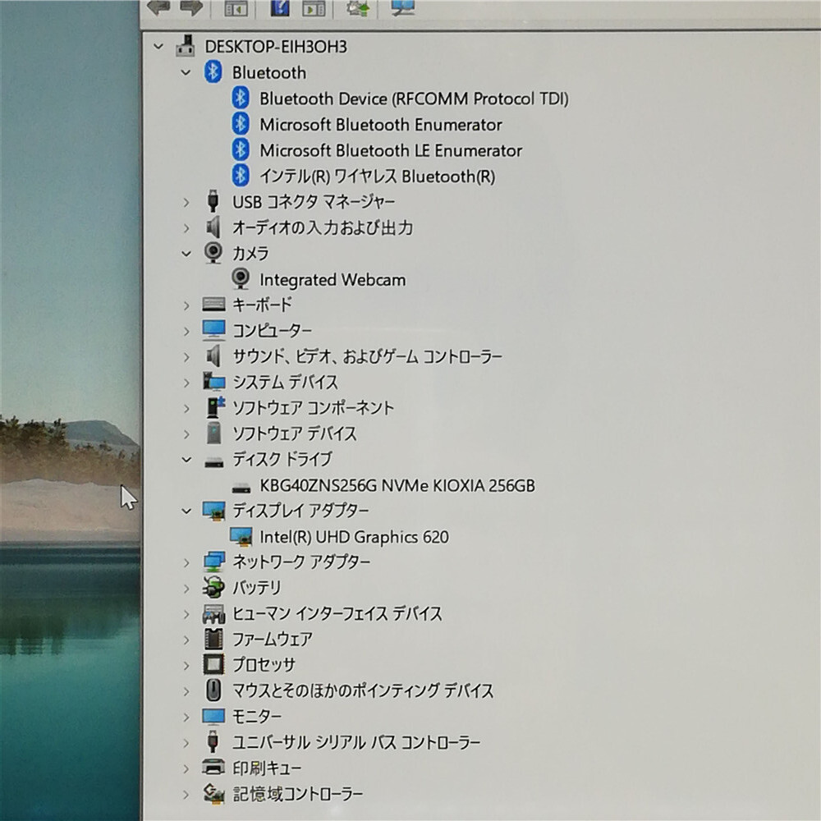The width and height of the screenshot is (821, 821).
Task: Expand the 印刷キュー category
Action: (186, 768)
